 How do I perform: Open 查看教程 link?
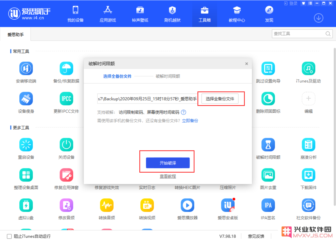click(x=168, y=176)
